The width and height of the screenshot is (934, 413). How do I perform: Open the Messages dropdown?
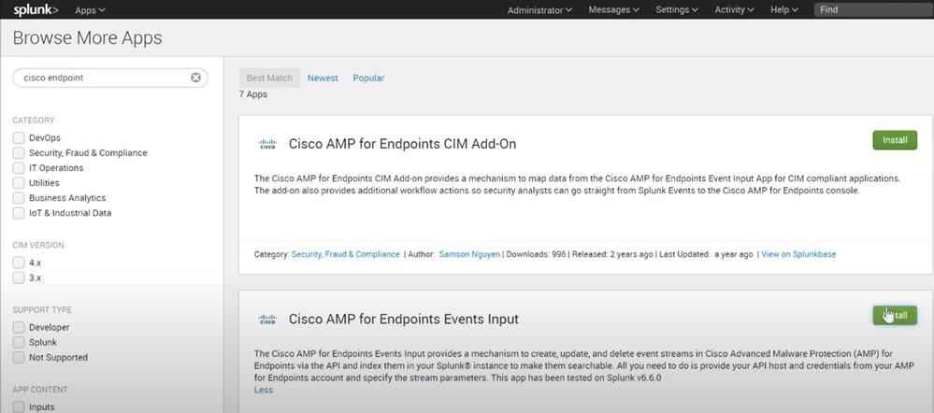coord(614,9)
